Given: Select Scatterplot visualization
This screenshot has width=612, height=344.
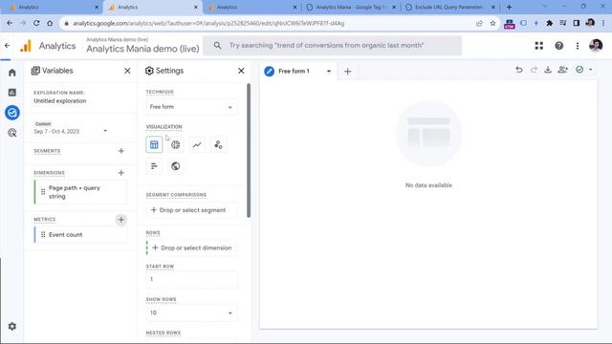Looking at the screenshot, I should 218,144.
